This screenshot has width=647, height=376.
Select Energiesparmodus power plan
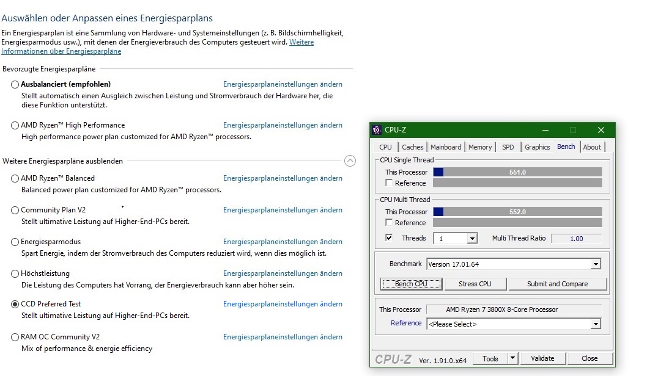[15, 242]
